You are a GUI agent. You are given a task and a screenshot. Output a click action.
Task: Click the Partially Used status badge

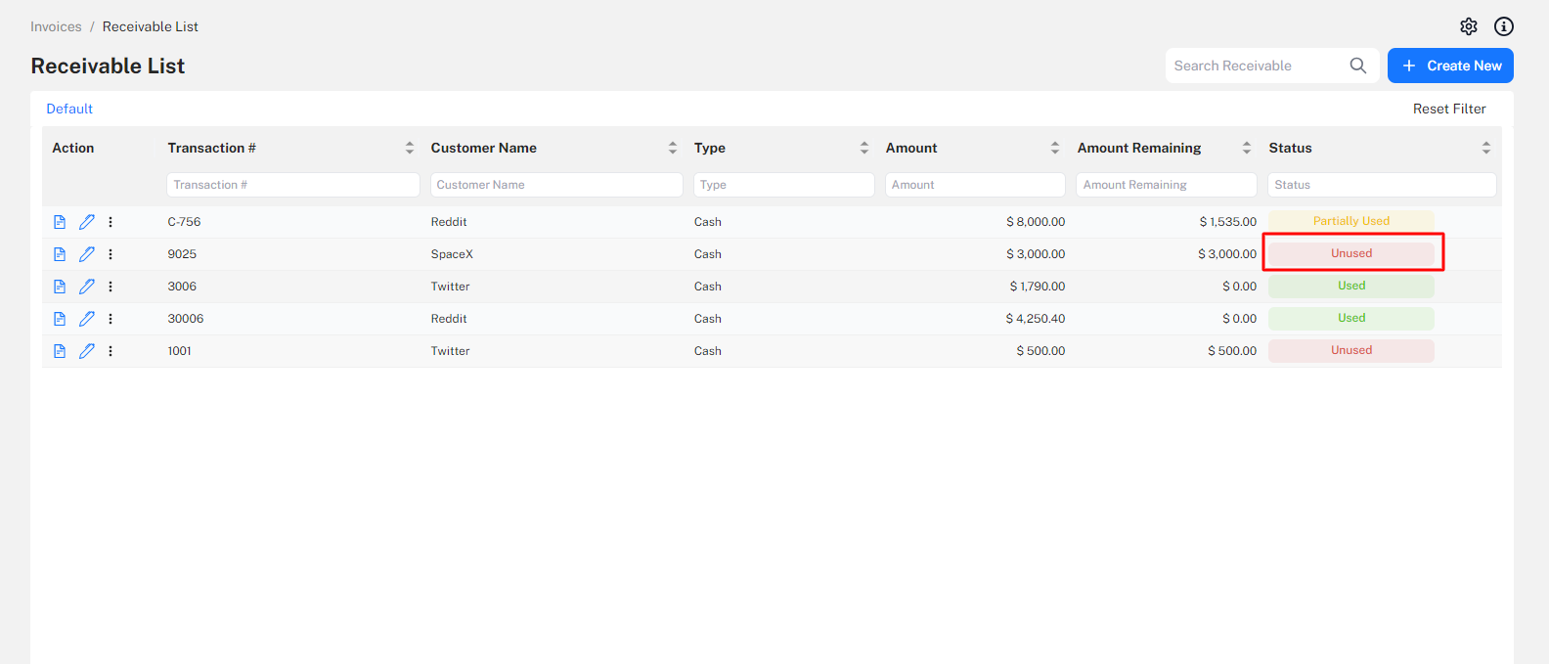coord(1351,221)
